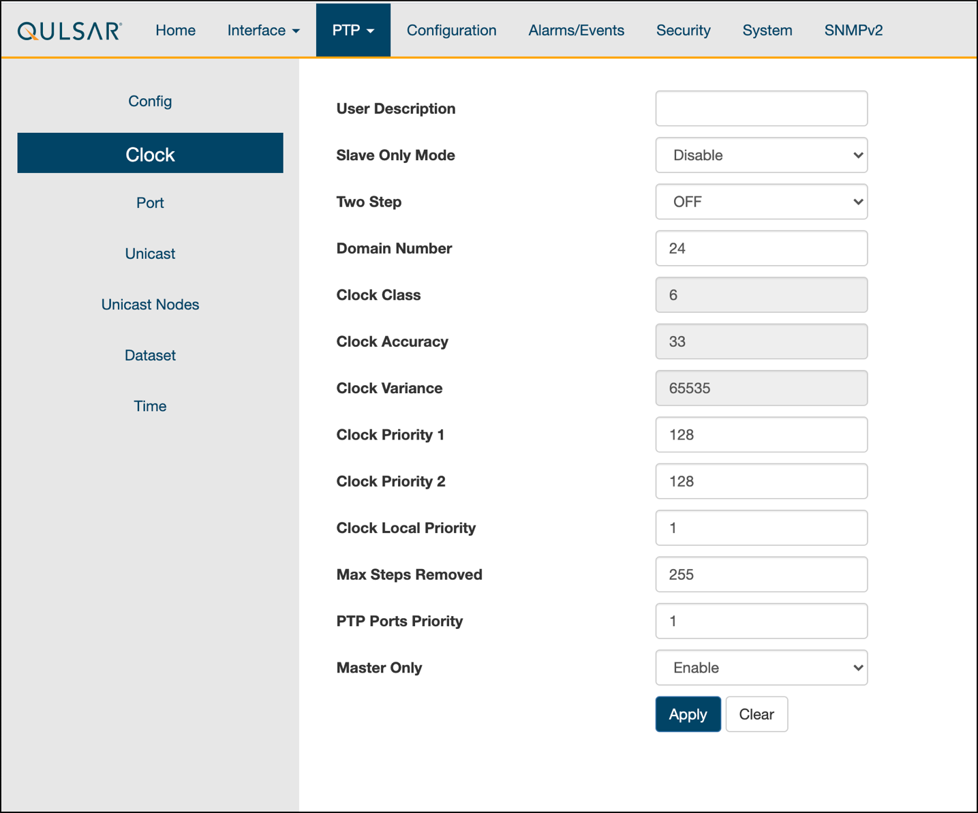Open the Config sidebar link

click(150, 102)
